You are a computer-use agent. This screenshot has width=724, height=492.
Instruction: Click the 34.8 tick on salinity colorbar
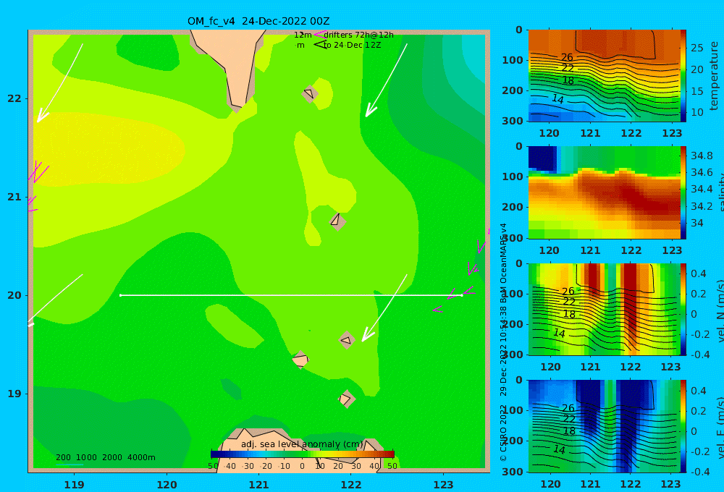pyautogui.click(x=702, y=156)
